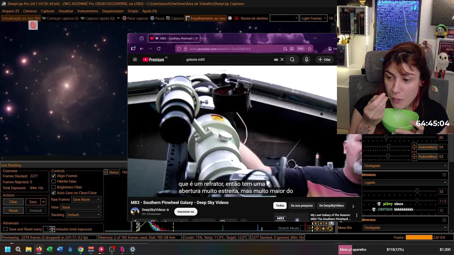This screenshot has height=255, width=454.
Task: Clear the YouTube search box text
Action: (x=282, y=59)
